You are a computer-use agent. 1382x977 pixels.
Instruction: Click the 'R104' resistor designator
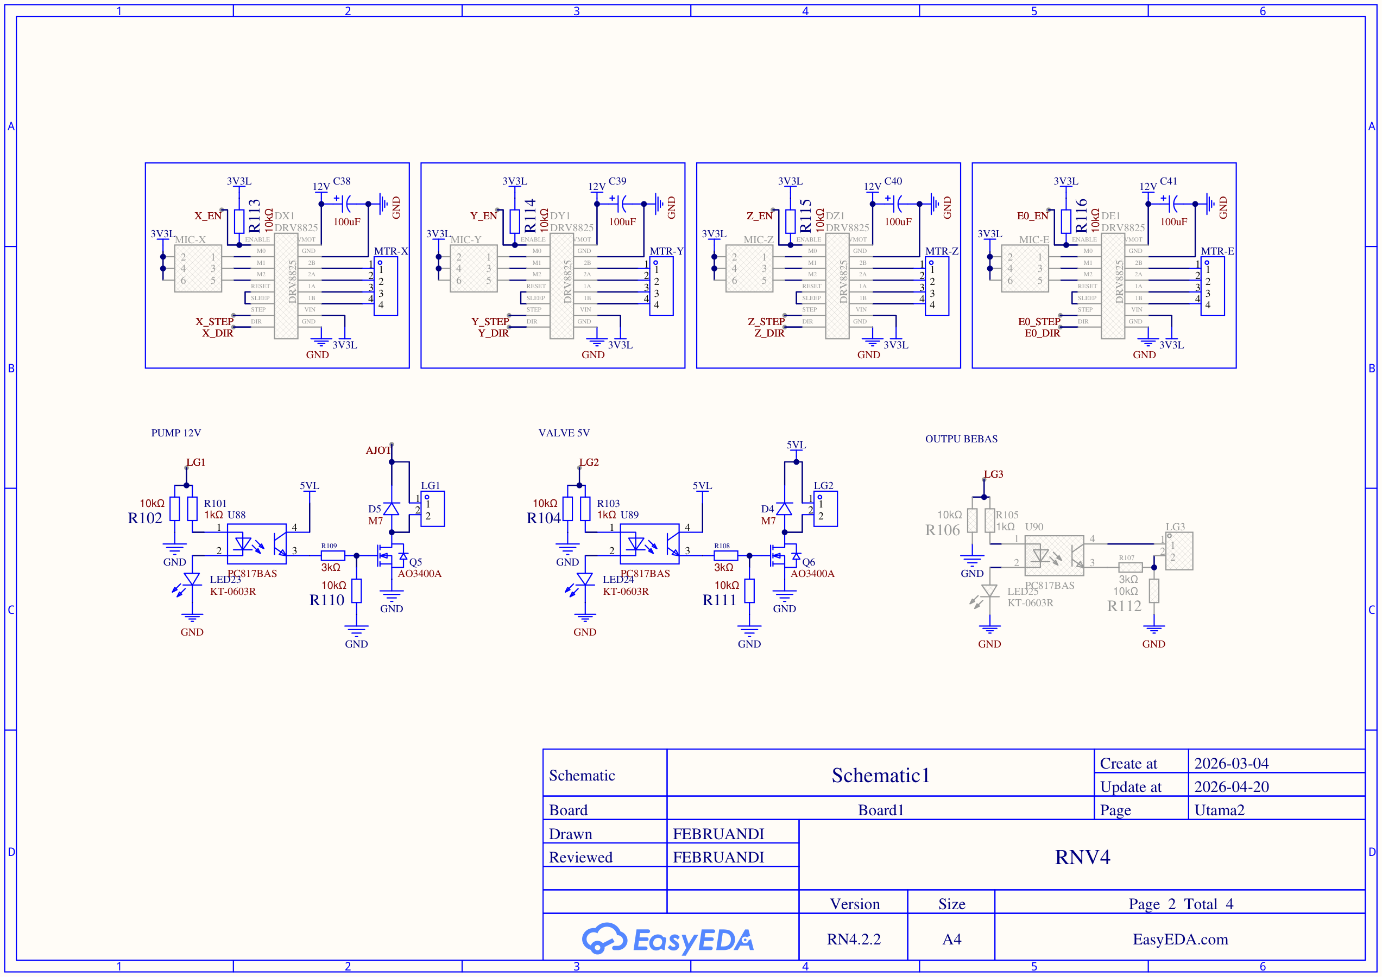tap(544, 518)
